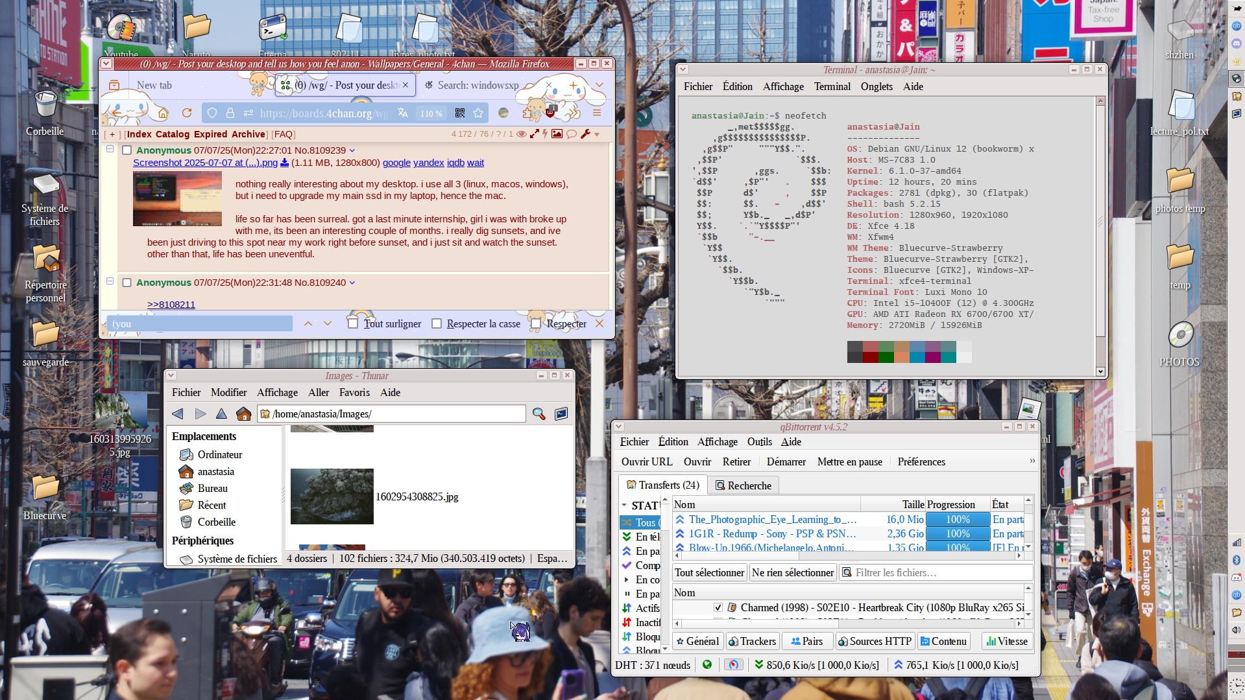The height and width of the screenshot is (700, 1245).
Task: Click Mettre en pause in qBittorrent toolbar
Action: [x=850, y=461]
